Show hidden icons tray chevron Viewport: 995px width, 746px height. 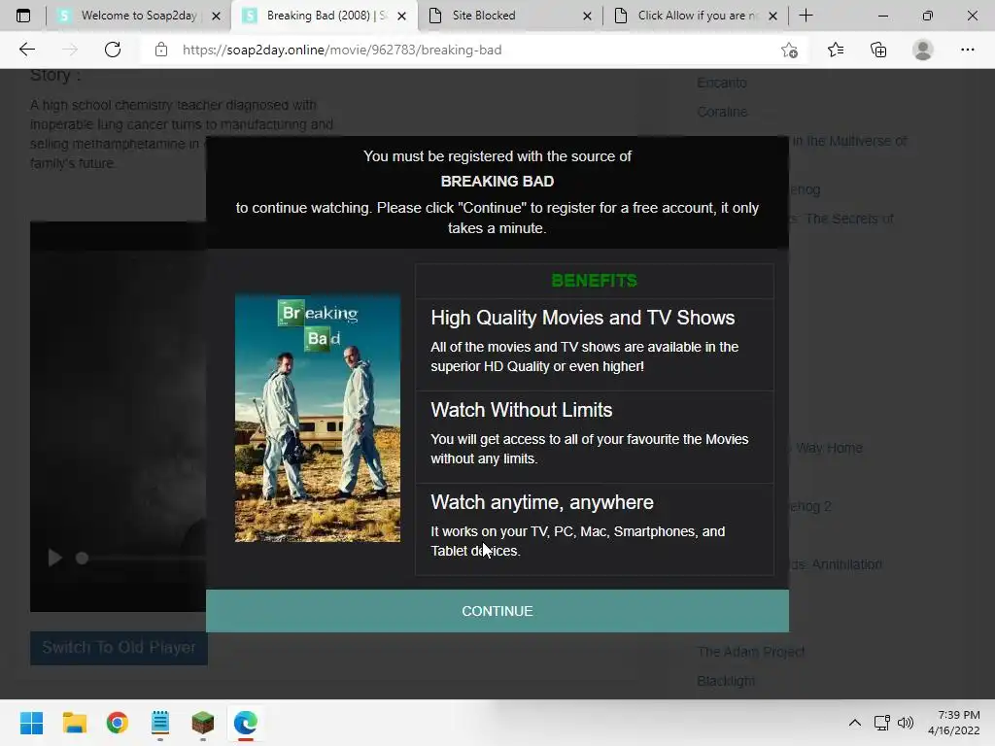(855, 723)
